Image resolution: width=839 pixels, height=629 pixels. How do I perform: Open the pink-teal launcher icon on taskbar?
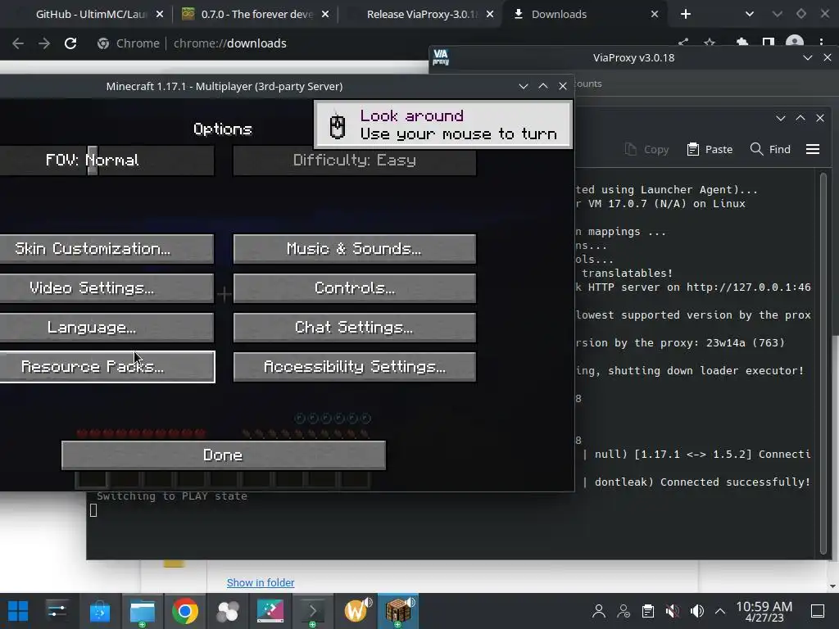(270, 611)
